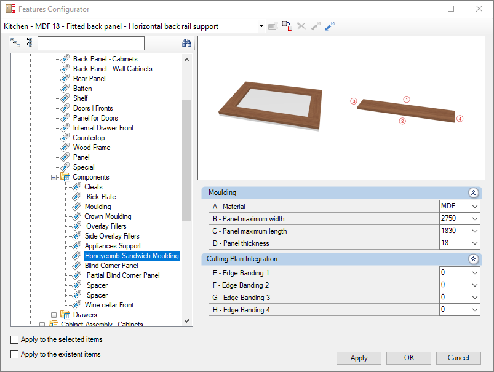Click edge marker 1 on panel preview

(x=407, y=99)
